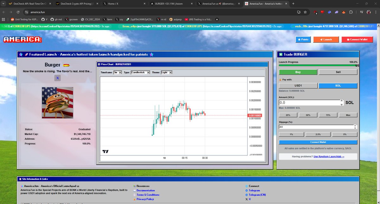
Task: Click the Amount (SOL) input field
Action: [x=309, y=103]
